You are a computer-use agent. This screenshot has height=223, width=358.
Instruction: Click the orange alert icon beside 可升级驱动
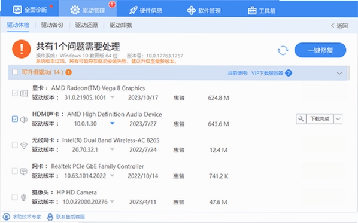coord(68,72)
